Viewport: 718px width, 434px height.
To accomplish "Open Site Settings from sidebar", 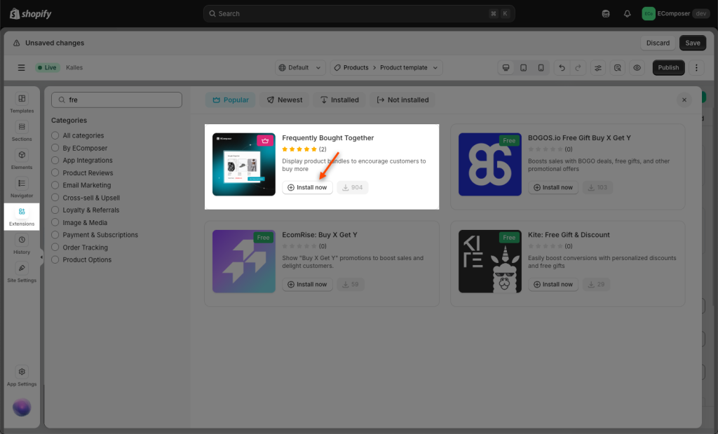I will coord(22,272).
